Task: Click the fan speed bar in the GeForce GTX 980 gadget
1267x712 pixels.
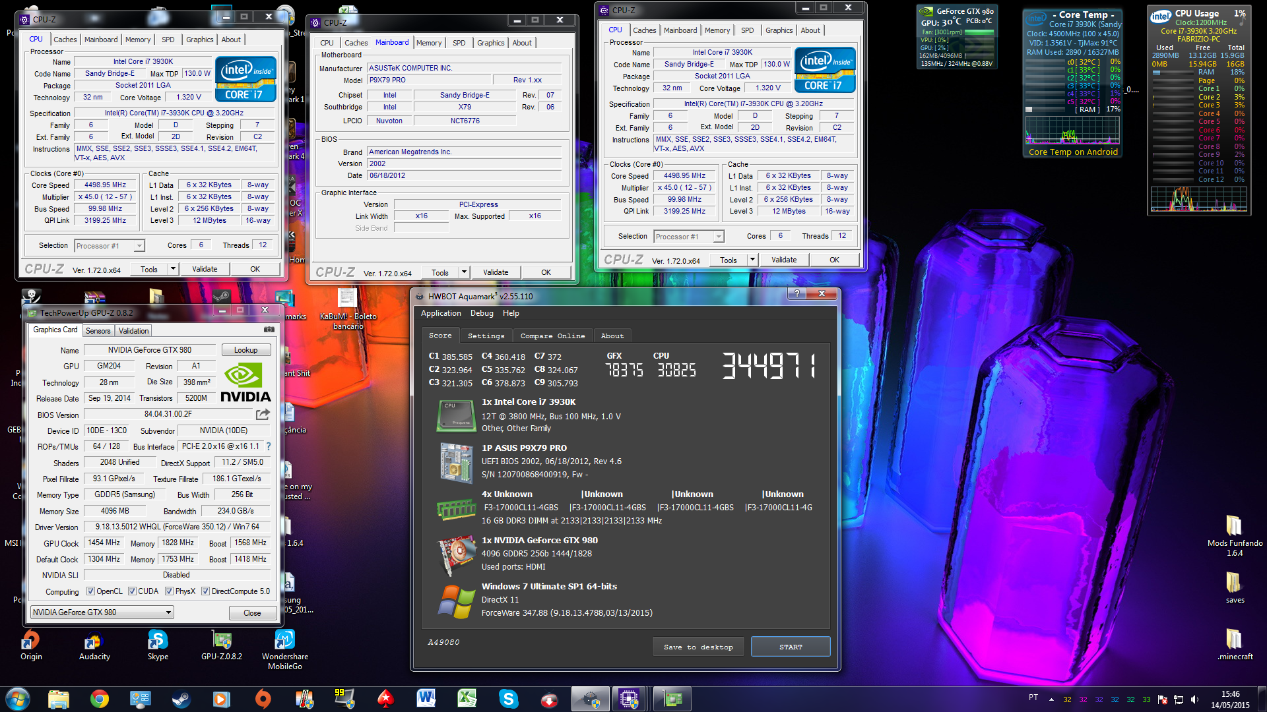Action: [979, 32]
